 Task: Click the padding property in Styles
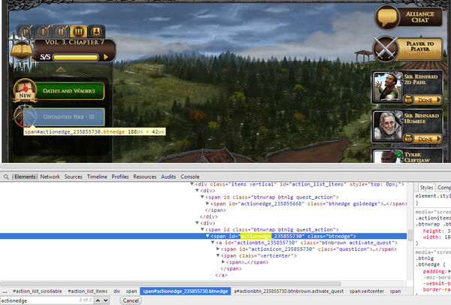tap(434, 271)
